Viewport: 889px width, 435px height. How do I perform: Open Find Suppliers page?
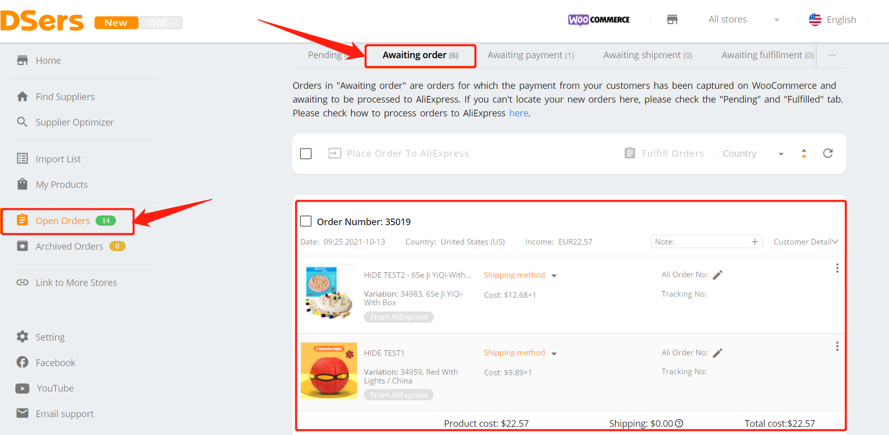click(x=65, y=96)
